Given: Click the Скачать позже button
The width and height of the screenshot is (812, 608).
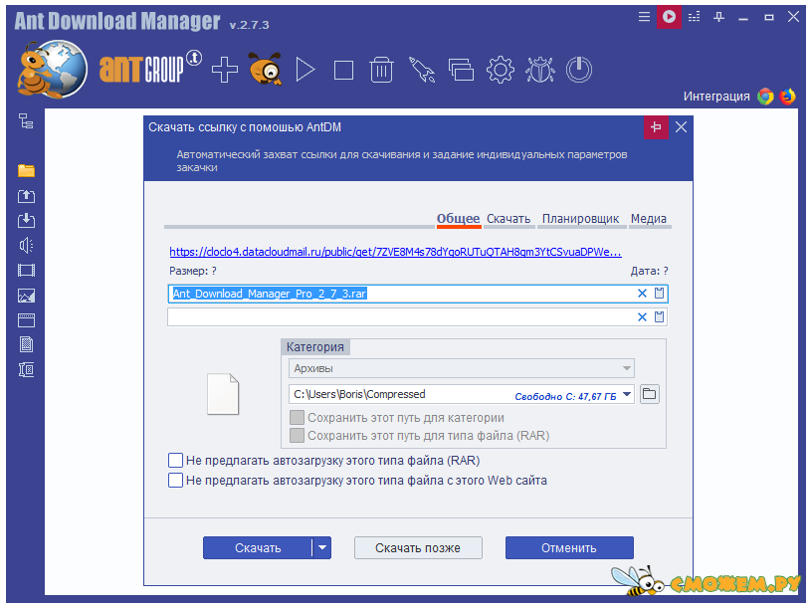Looking at the screenshot, I should 418,548.
